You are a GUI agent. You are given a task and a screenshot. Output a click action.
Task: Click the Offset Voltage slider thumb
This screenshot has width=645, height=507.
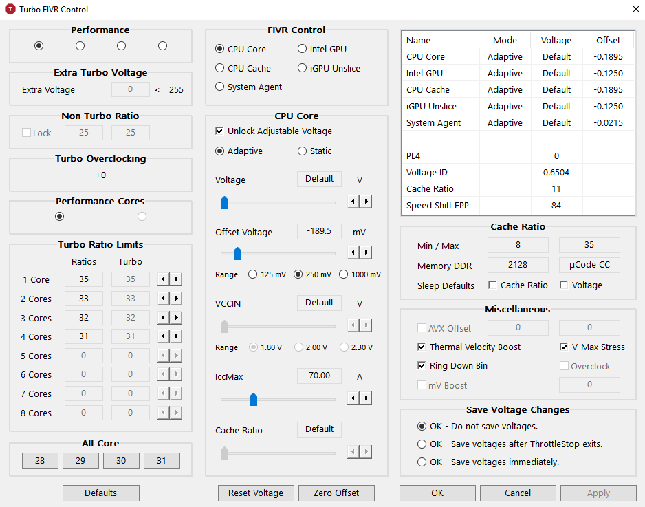[237, 253]
